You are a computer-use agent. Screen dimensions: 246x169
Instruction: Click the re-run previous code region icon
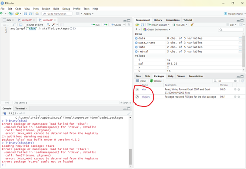pyautogui.click(x=106, y=25)
